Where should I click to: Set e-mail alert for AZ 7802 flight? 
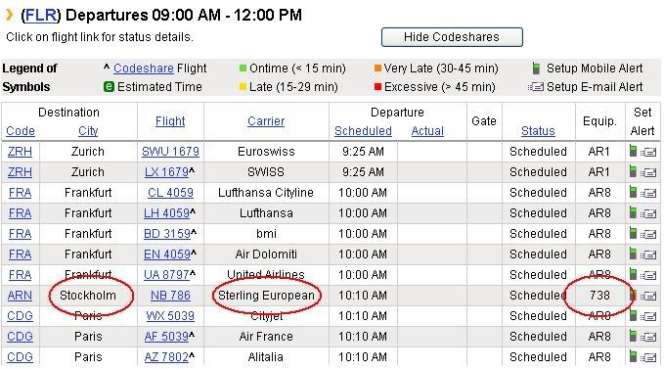click(648, 357)
